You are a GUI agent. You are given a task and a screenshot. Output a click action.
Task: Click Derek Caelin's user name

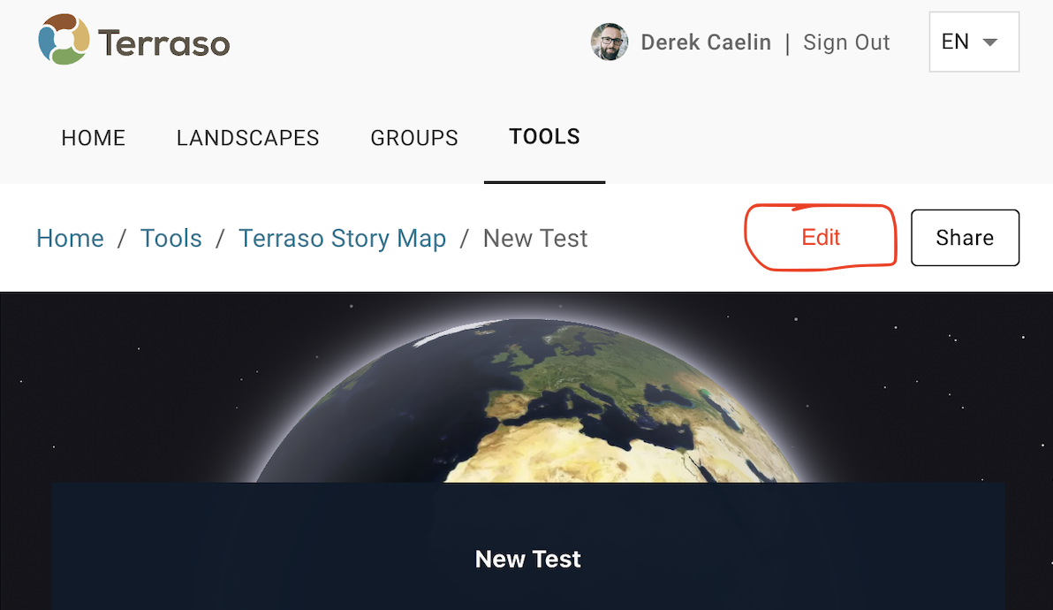click(706, 42)
